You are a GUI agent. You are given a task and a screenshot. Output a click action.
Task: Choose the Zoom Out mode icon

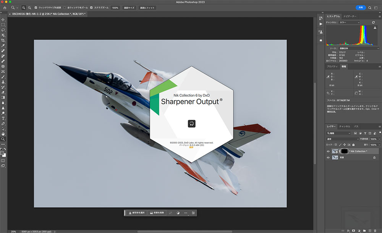[x=29, y=8]
